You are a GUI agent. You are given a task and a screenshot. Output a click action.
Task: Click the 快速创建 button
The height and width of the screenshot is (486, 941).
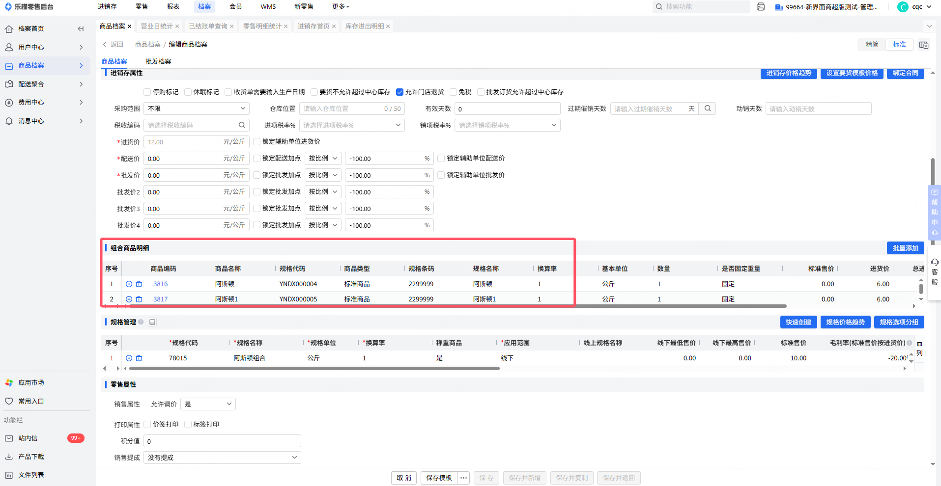point(798,323)
